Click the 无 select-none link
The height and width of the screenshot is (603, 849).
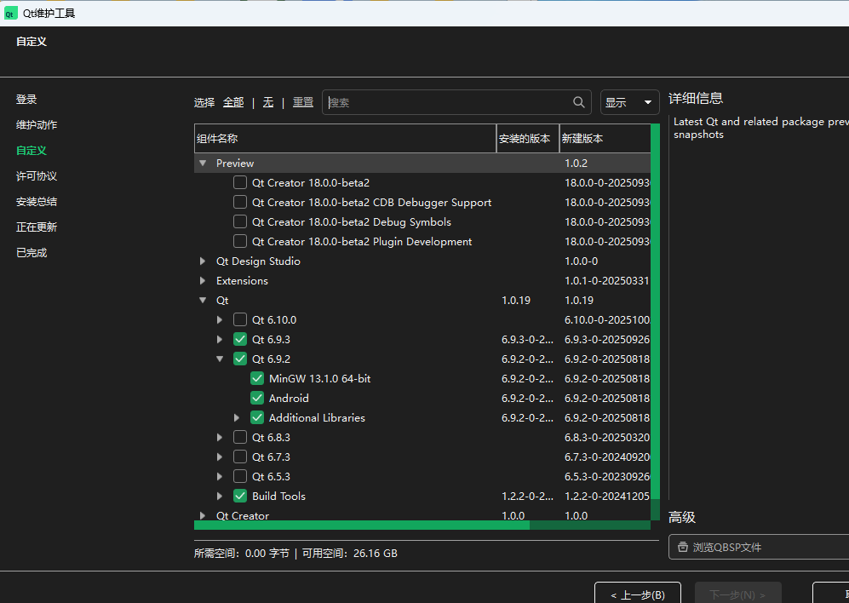point(268,102)
